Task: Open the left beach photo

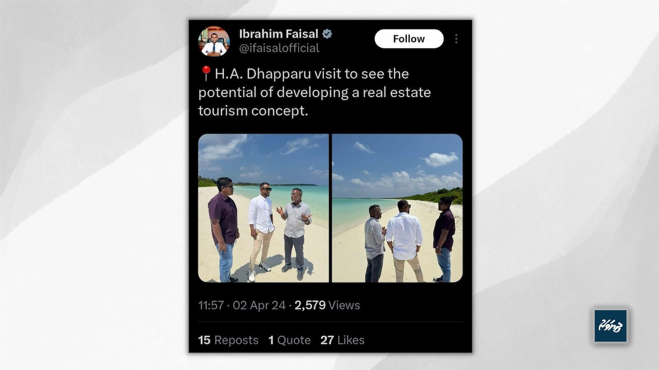Action: pyautogui.click(x=263, y=208)
